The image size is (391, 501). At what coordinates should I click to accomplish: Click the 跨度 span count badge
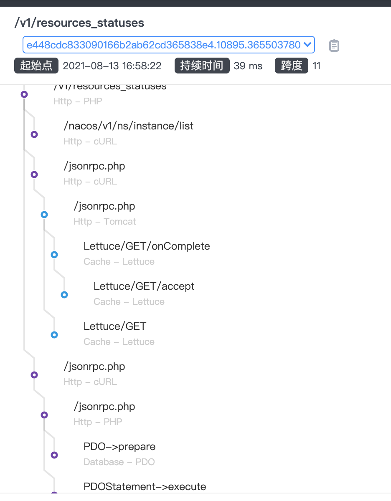(292, 66)
